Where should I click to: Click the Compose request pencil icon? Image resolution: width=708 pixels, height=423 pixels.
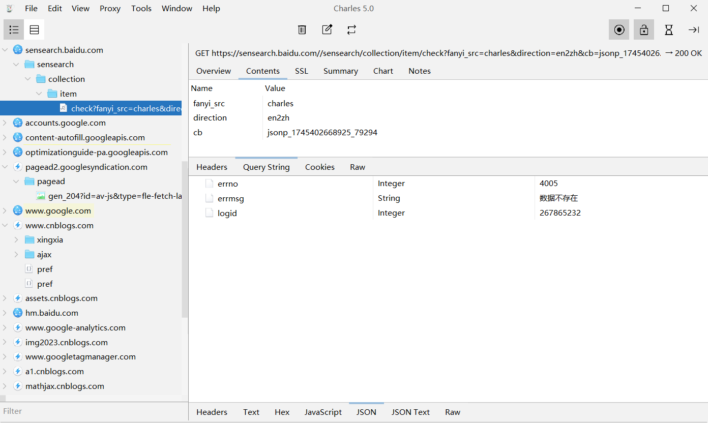tap(327, 29)
